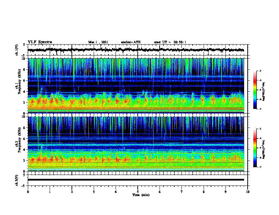Click the "VLF Spectra" title text

(40, 42)
